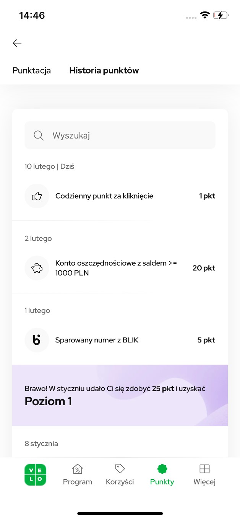Tap the back arrow at top left
Screen dimensions: 240x520
click(x=17, y=43)
